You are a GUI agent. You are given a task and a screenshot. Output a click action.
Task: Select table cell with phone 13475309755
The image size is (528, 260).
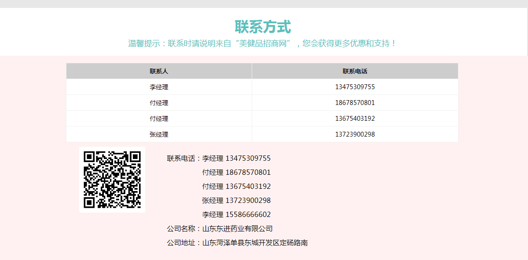(355, 87)
